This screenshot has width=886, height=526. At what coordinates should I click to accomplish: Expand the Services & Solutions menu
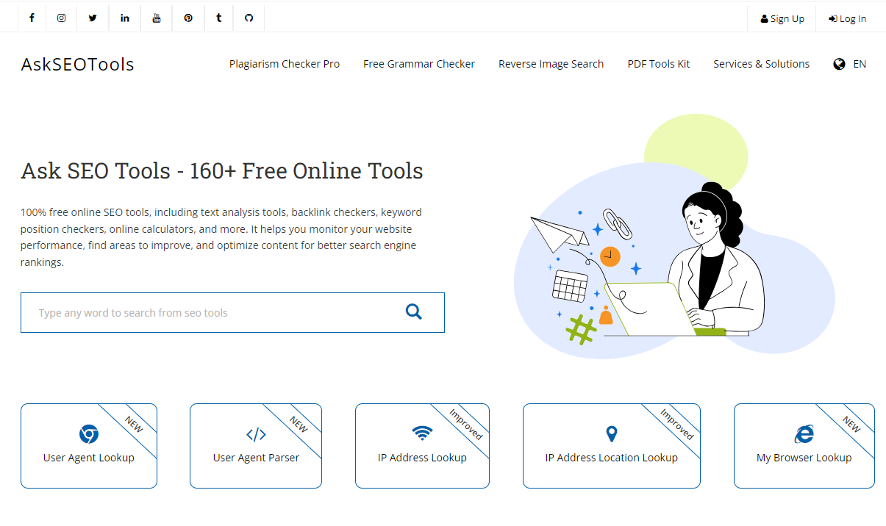(761, 64)
